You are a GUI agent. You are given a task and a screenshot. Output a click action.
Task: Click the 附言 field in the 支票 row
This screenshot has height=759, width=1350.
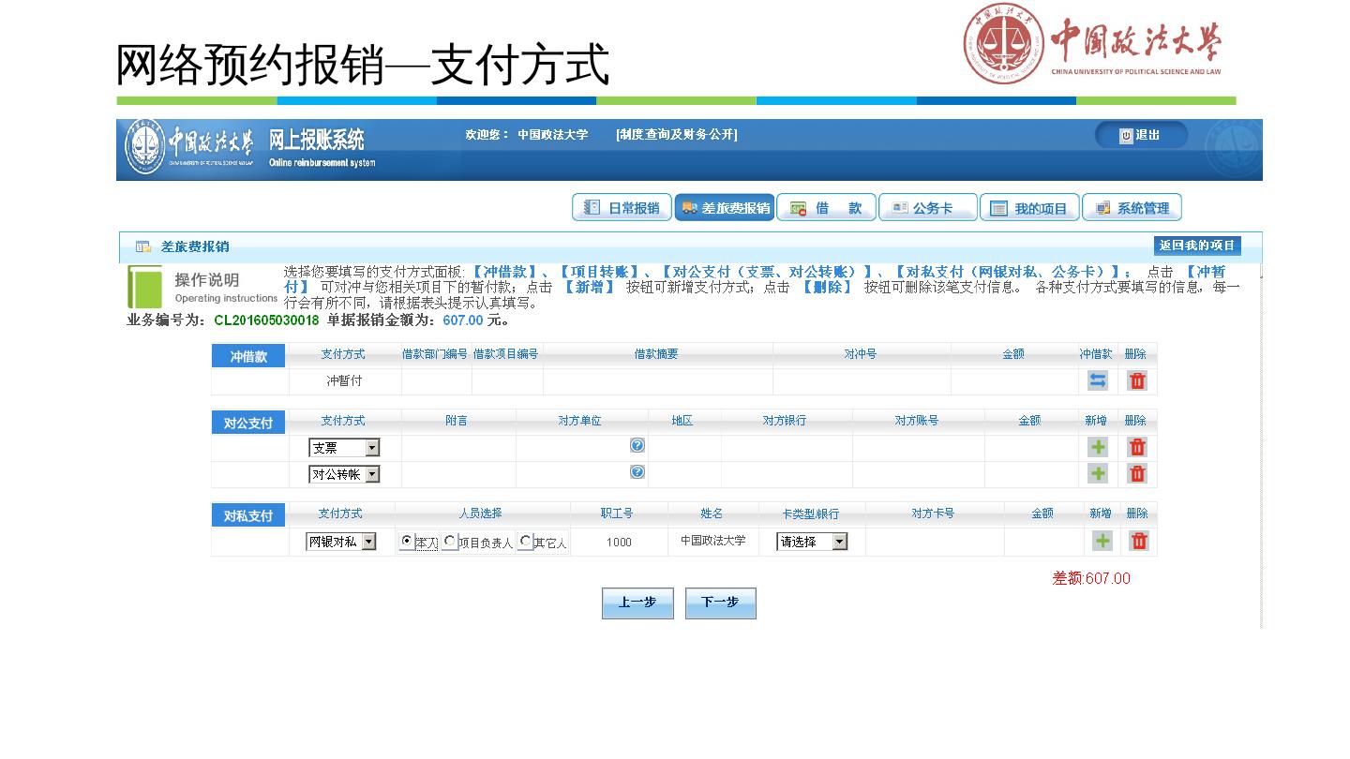[458, 448]
